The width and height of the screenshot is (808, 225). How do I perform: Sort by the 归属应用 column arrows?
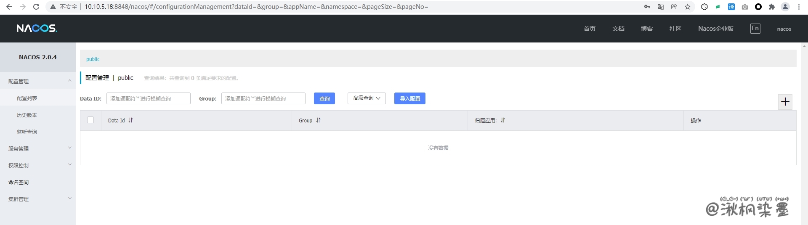502,120
